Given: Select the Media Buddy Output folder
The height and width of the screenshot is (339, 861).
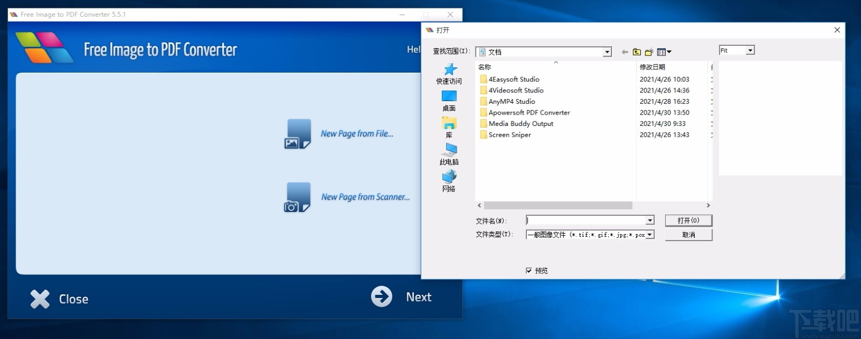Looking at the screenshot, I should 517,124.
